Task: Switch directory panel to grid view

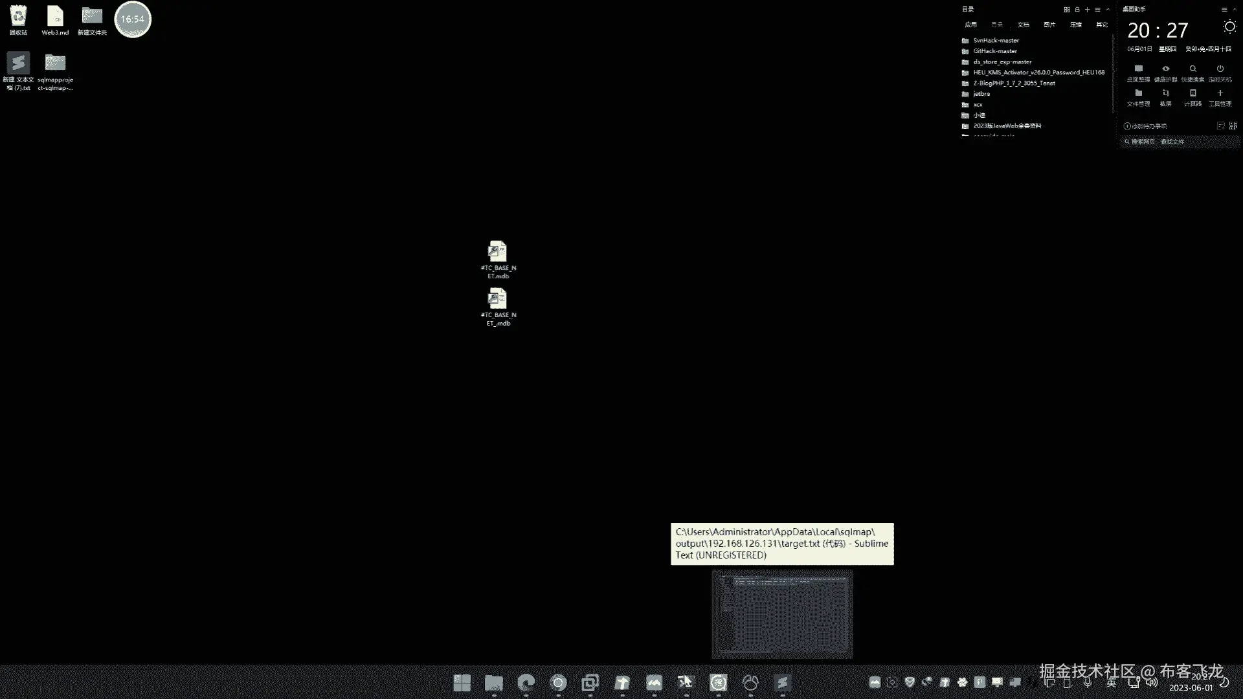Action: [1066, 9]
